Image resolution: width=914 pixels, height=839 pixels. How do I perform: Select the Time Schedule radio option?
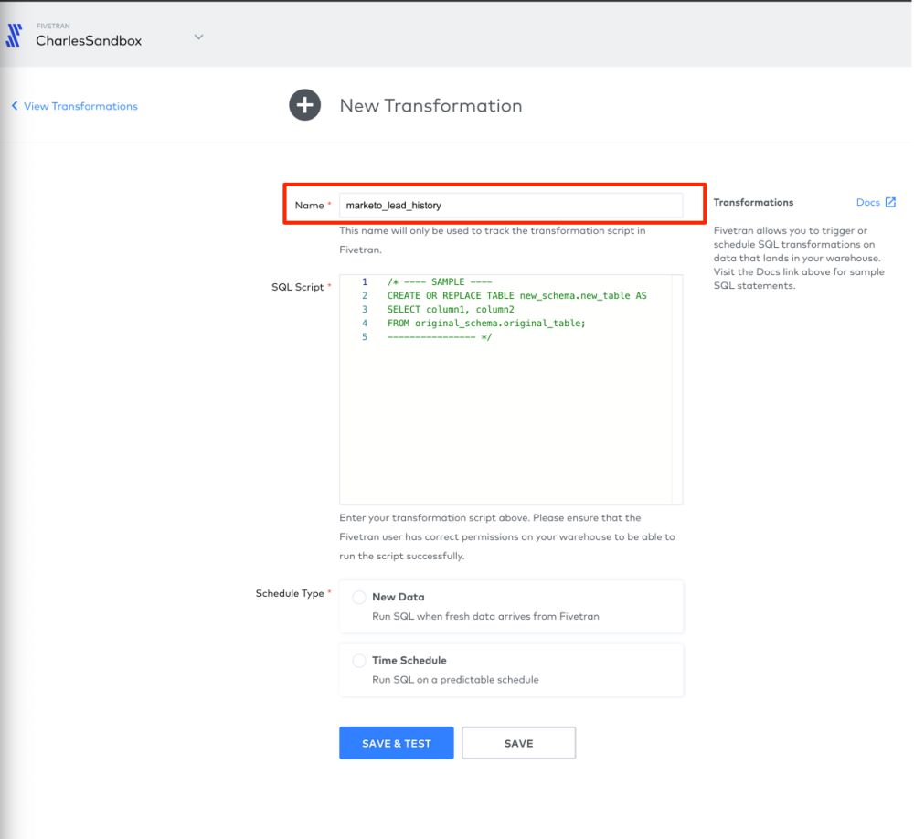pos(359,661)
